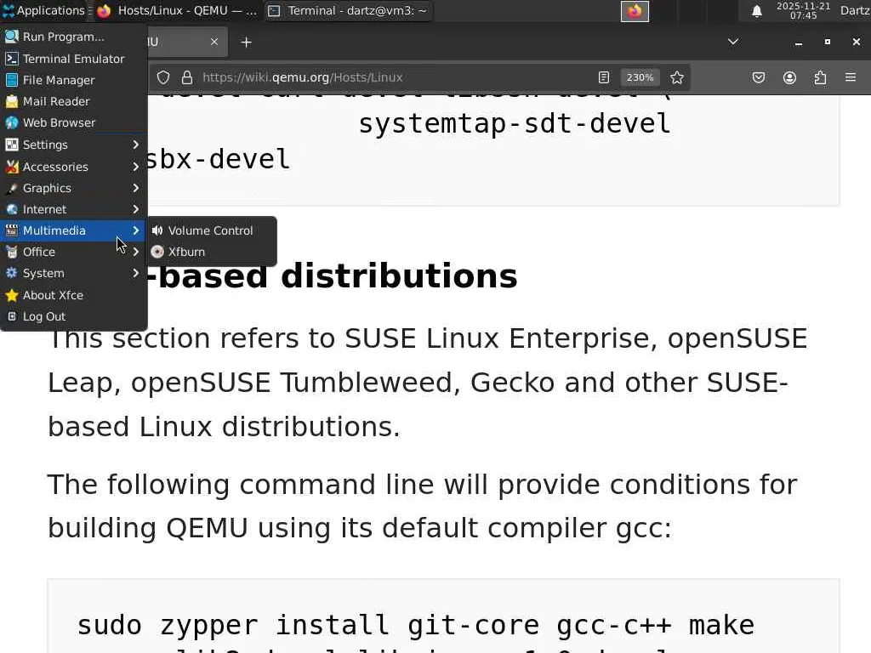Select Log Out from Applications menu
Screen dimensions: 871x653
[44, 316]
